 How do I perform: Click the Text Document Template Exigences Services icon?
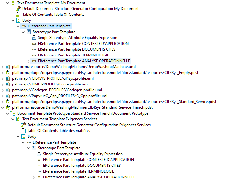18,119
